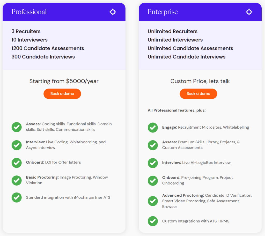Click the check icon beside Pre-joining Program
The width and height of the screenshot is (265, 236).
(x=153, y=181)
